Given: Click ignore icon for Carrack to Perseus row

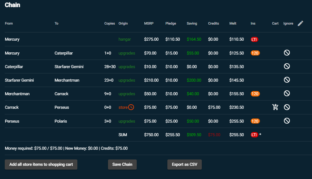Looking at the screenshot, I should click(287, 107).
